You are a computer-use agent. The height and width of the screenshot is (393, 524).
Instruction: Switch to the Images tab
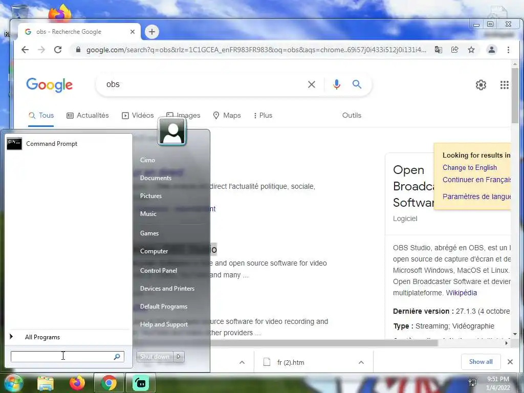tap(184, 115)
